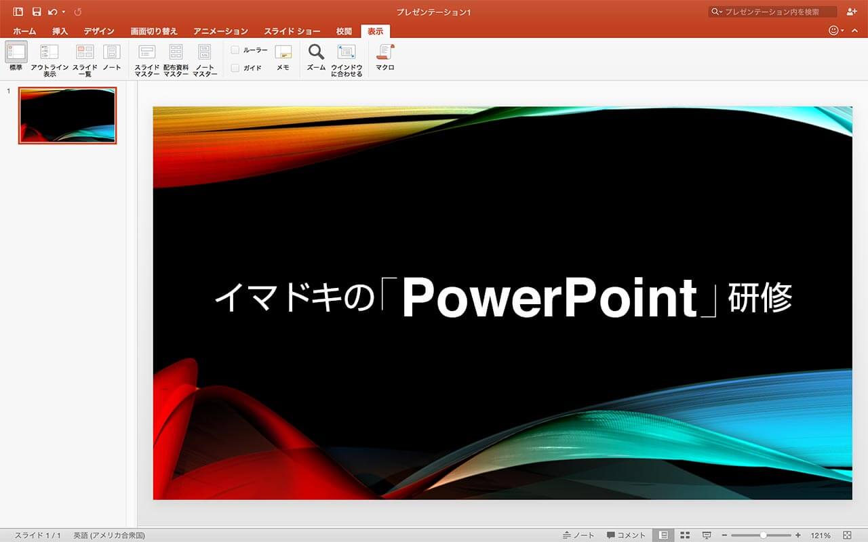Open スライド一覧 slide sorter view

coord(85,52)
